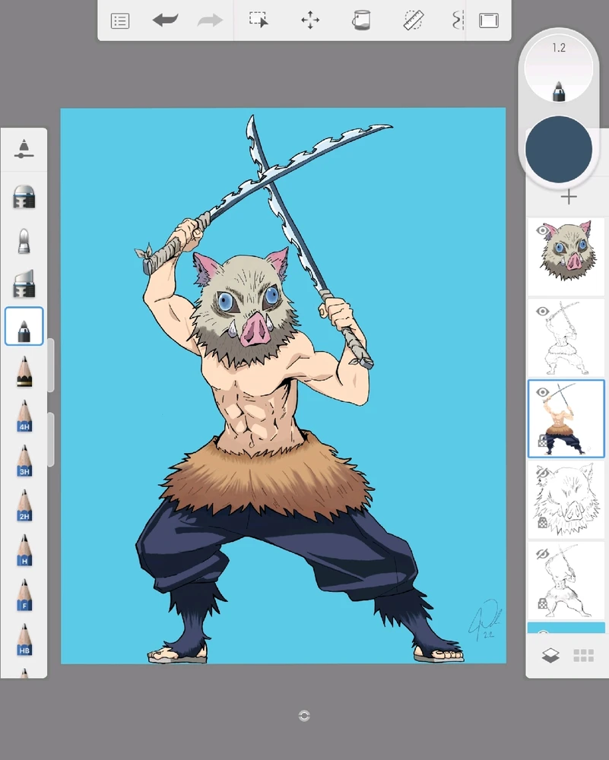Select the boar mask color layer thumbnail

click(x=566, y=257)
